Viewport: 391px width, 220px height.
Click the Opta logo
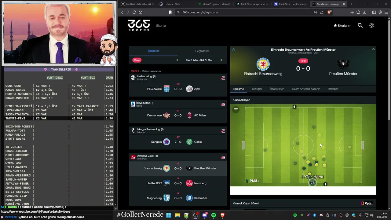coord(367,204)
